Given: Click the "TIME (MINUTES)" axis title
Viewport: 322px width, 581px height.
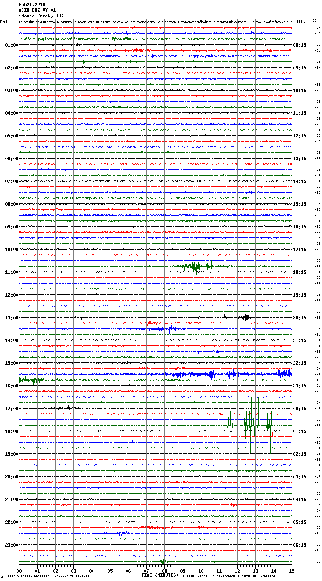Looking at the screenshot, I should 160,575.
